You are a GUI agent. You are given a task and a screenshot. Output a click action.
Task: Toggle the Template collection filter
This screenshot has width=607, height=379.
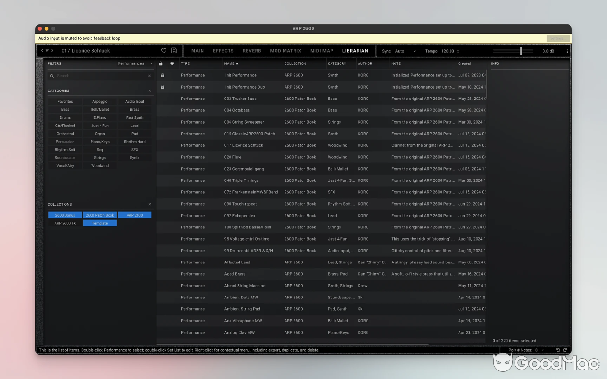(x=100, y=223)
